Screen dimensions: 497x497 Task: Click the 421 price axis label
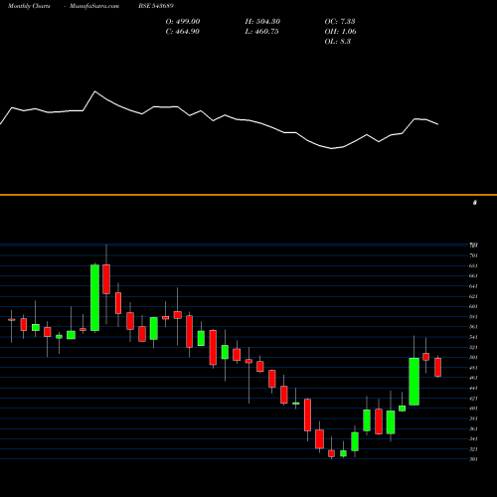pyautogui.click(x=473, y=399)
